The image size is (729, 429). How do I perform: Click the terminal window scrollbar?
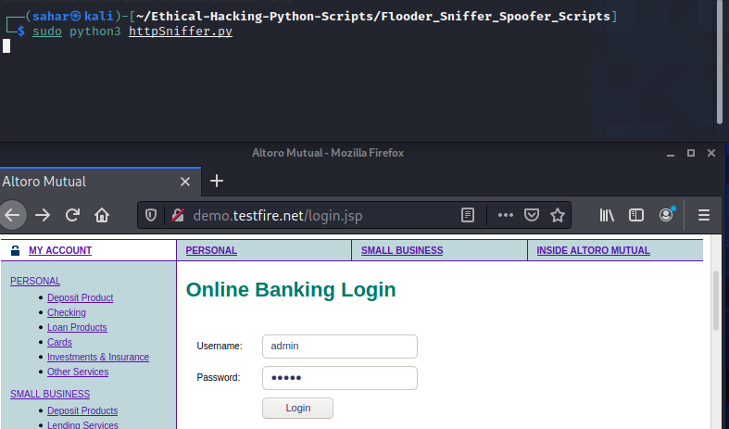click(720, 63)
